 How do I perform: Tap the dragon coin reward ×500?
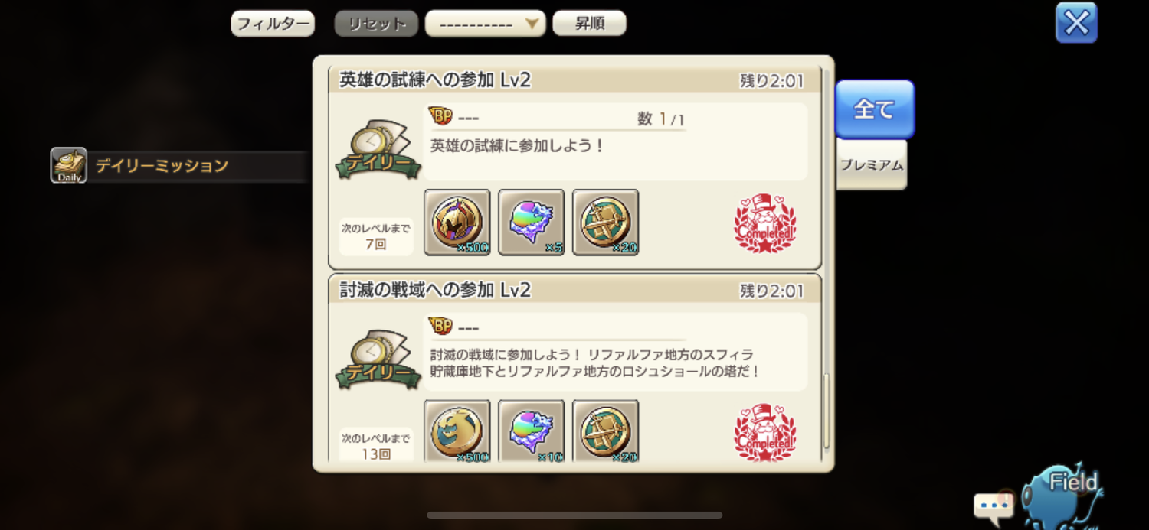click(457, 431)
